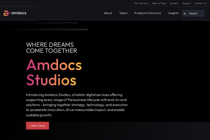Screen dimensions: 210x140
Task: Expand the Topics navigation menu
Action: pyautogui.click(x=123, y=13)
